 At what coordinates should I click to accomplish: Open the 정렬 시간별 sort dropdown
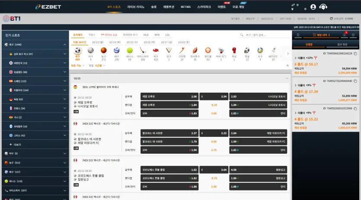pos(97,66)
